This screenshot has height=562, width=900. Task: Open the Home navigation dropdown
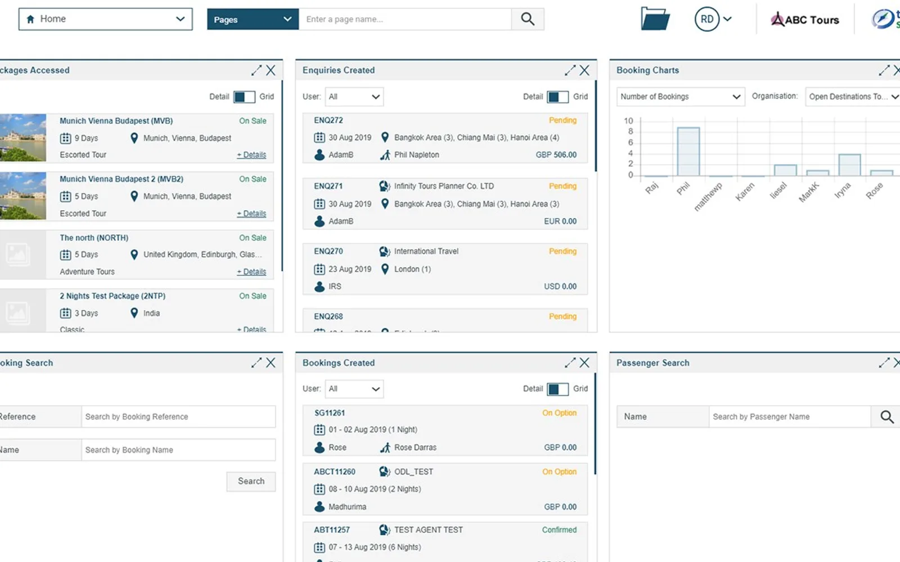pos(106,19)
